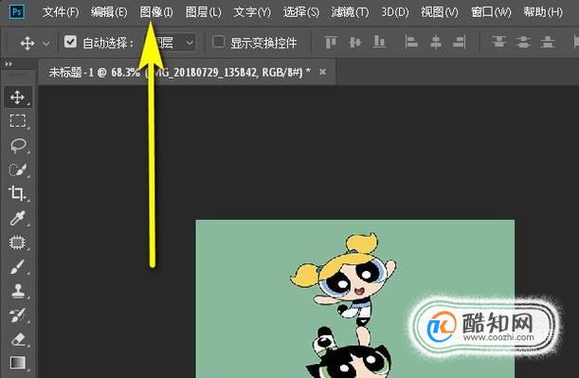This screenshot has width=579, height=378.
Task: Choose the Brush tool
Action: click(x=18, y=267)
